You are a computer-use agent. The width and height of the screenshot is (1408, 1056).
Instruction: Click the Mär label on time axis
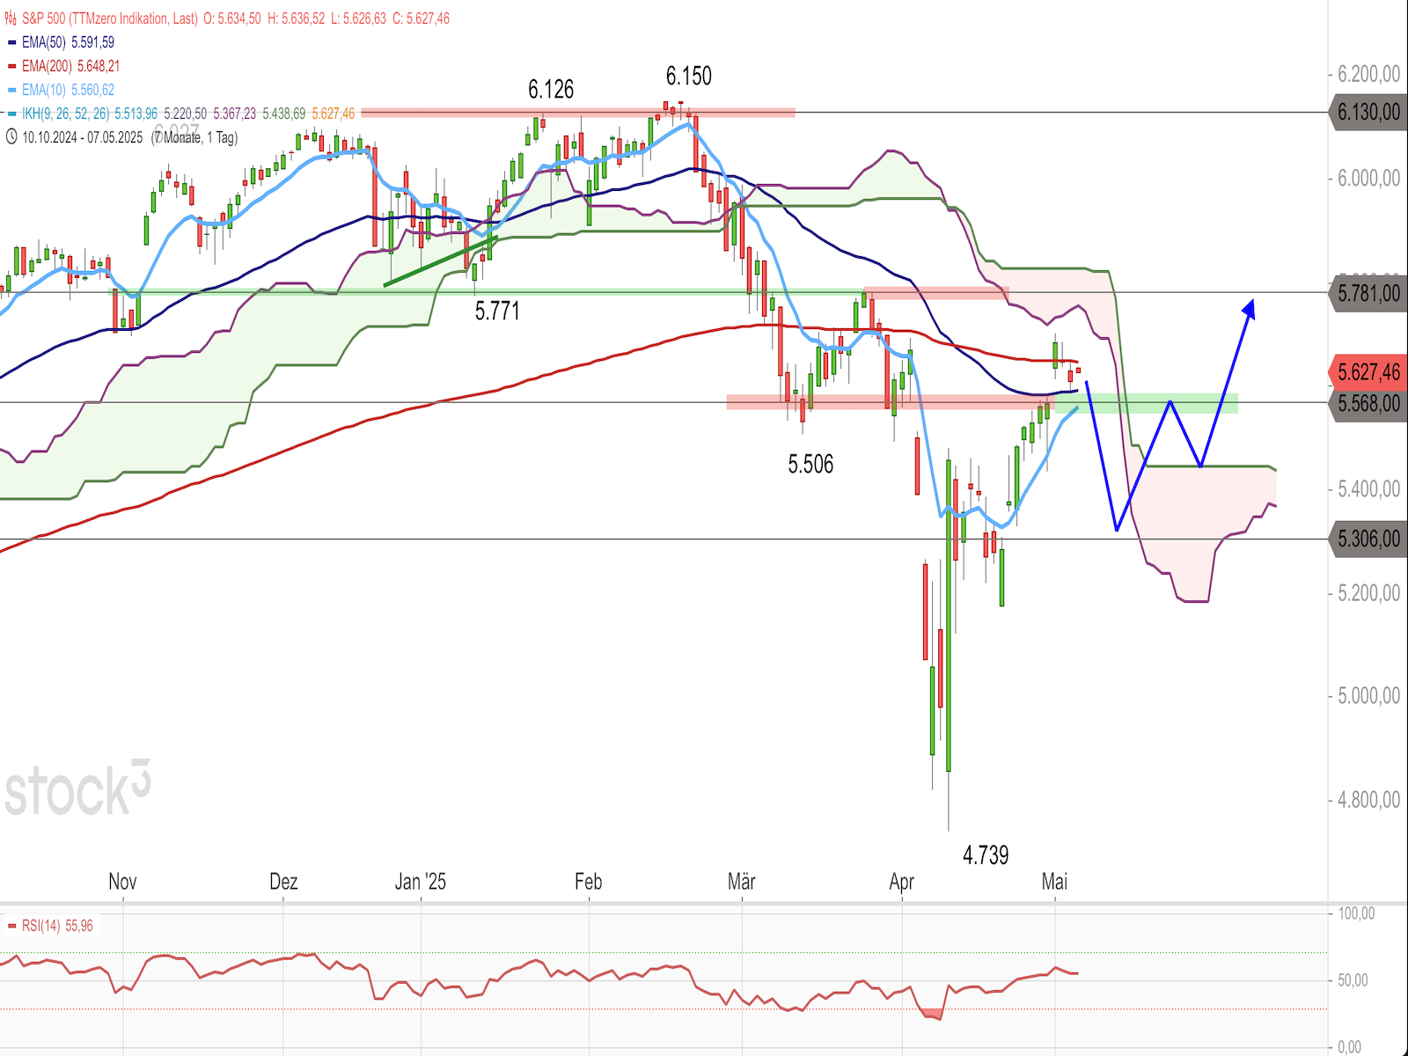[x=742, y=881]
